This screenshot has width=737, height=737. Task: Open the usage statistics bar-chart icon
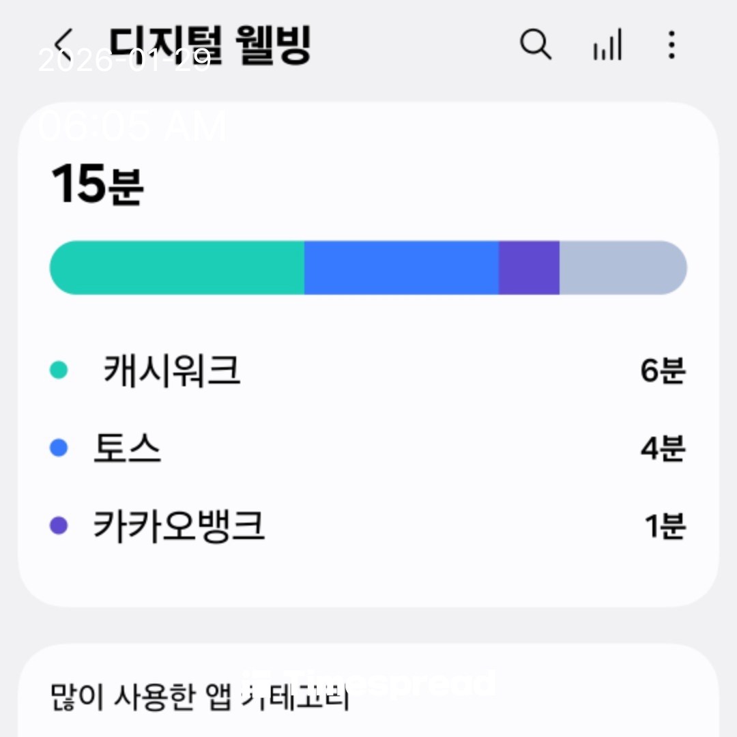607,45
